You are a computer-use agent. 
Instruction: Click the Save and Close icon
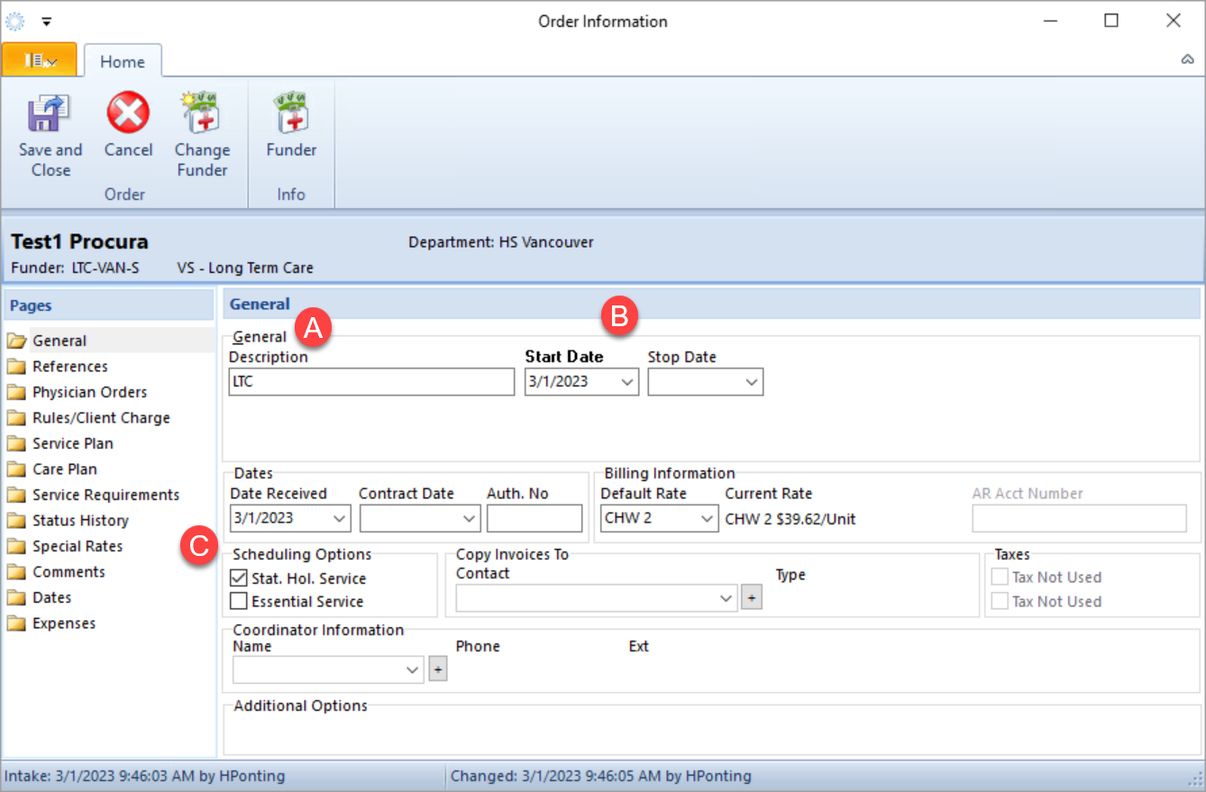coord(49,113)
